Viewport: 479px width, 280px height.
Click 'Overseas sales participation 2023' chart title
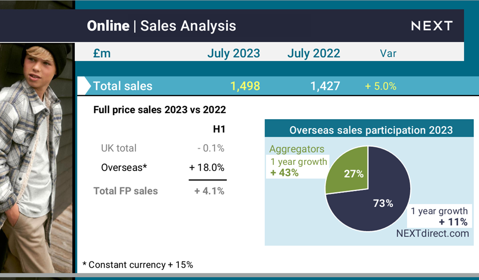(371, 130)
